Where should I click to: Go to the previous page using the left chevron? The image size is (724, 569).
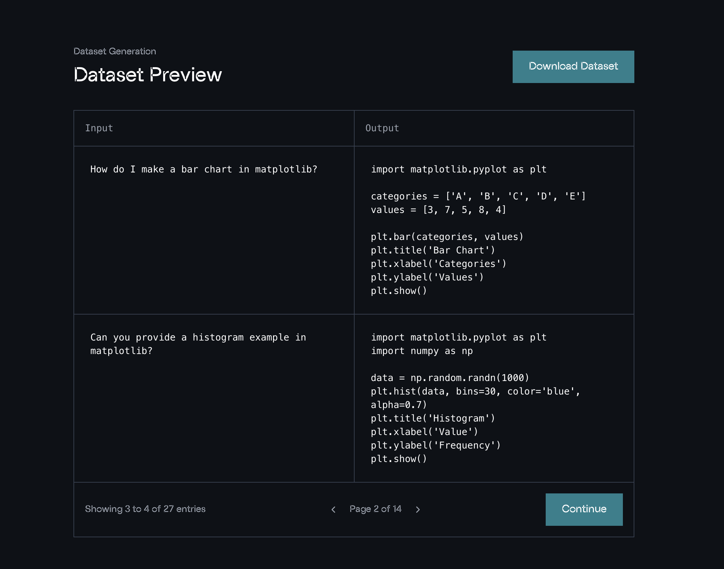[333, 509]
